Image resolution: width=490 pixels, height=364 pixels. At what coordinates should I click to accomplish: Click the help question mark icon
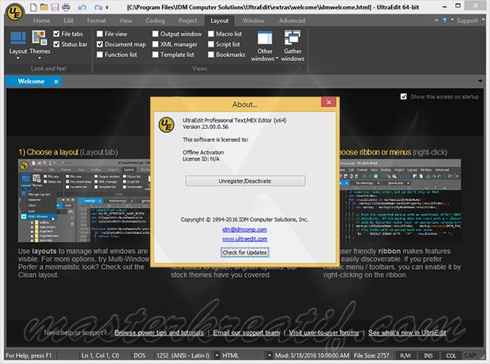coord(444,21)
